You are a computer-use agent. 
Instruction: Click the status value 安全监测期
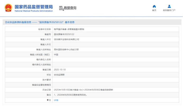(59, 75)
